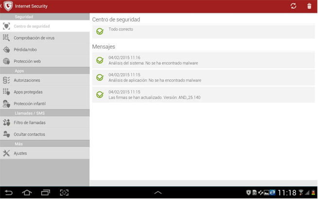Open the firmas actualizado message

203,94
